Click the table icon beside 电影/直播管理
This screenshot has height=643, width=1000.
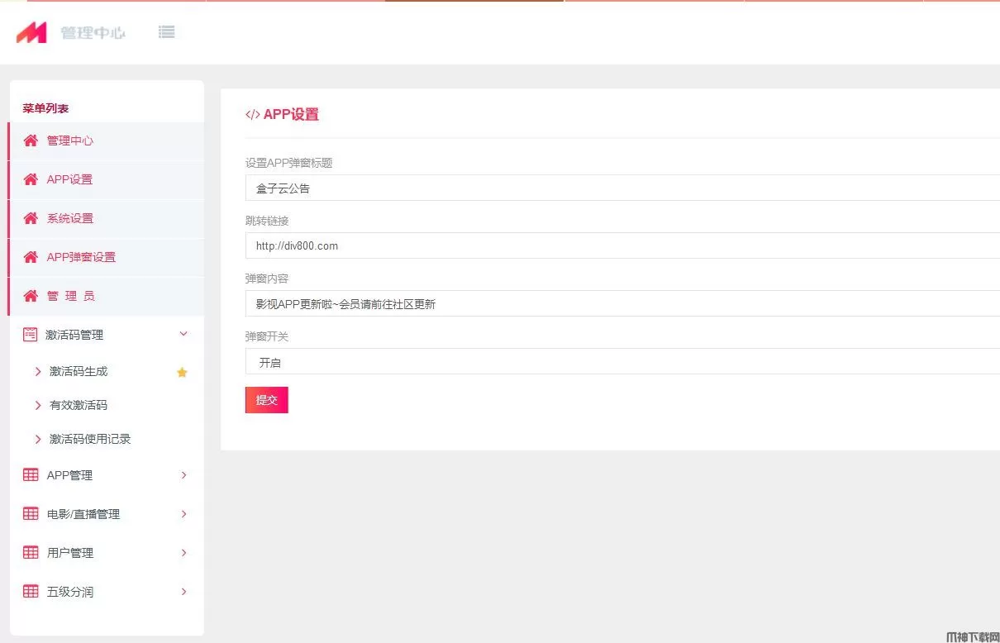31,514
